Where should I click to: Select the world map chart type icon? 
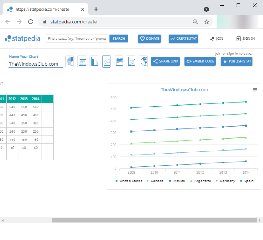click(x=143, y=61)
